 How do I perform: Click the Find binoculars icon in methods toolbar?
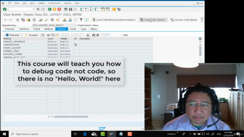click(x=93, y=35)
